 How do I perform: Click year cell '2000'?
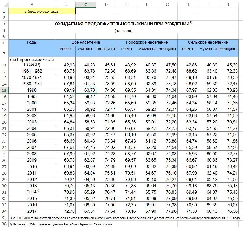[32, 103]
